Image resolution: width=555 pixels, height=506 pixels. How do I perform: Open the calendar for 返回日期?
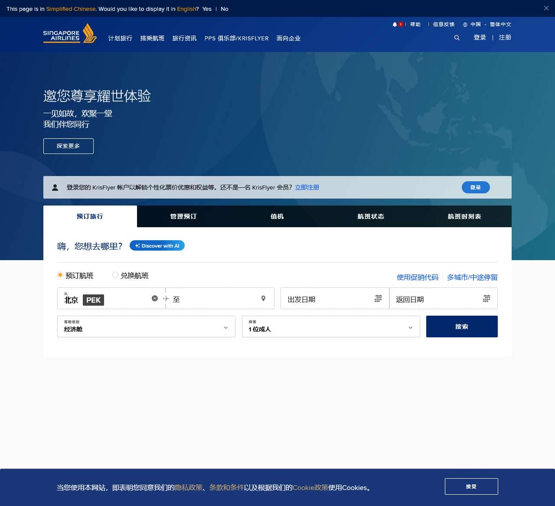coord(486,298)
